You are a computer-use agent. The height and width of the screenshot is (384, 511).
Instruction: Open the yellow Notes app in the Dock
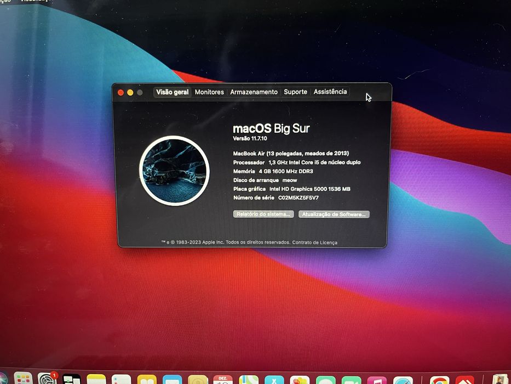tap(96, 379)
